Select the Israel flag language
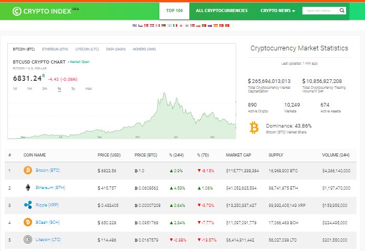Image resolution: width=365 pixels, height=251 pixels. [x=169, y=25]
